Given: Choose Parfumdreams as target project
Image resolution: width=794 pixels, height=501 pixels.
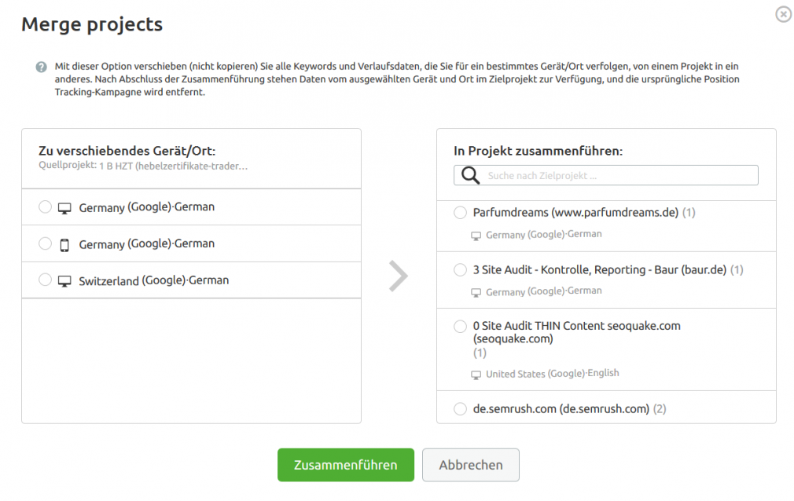Looking at the screenshot, I should tap(461, 213).
